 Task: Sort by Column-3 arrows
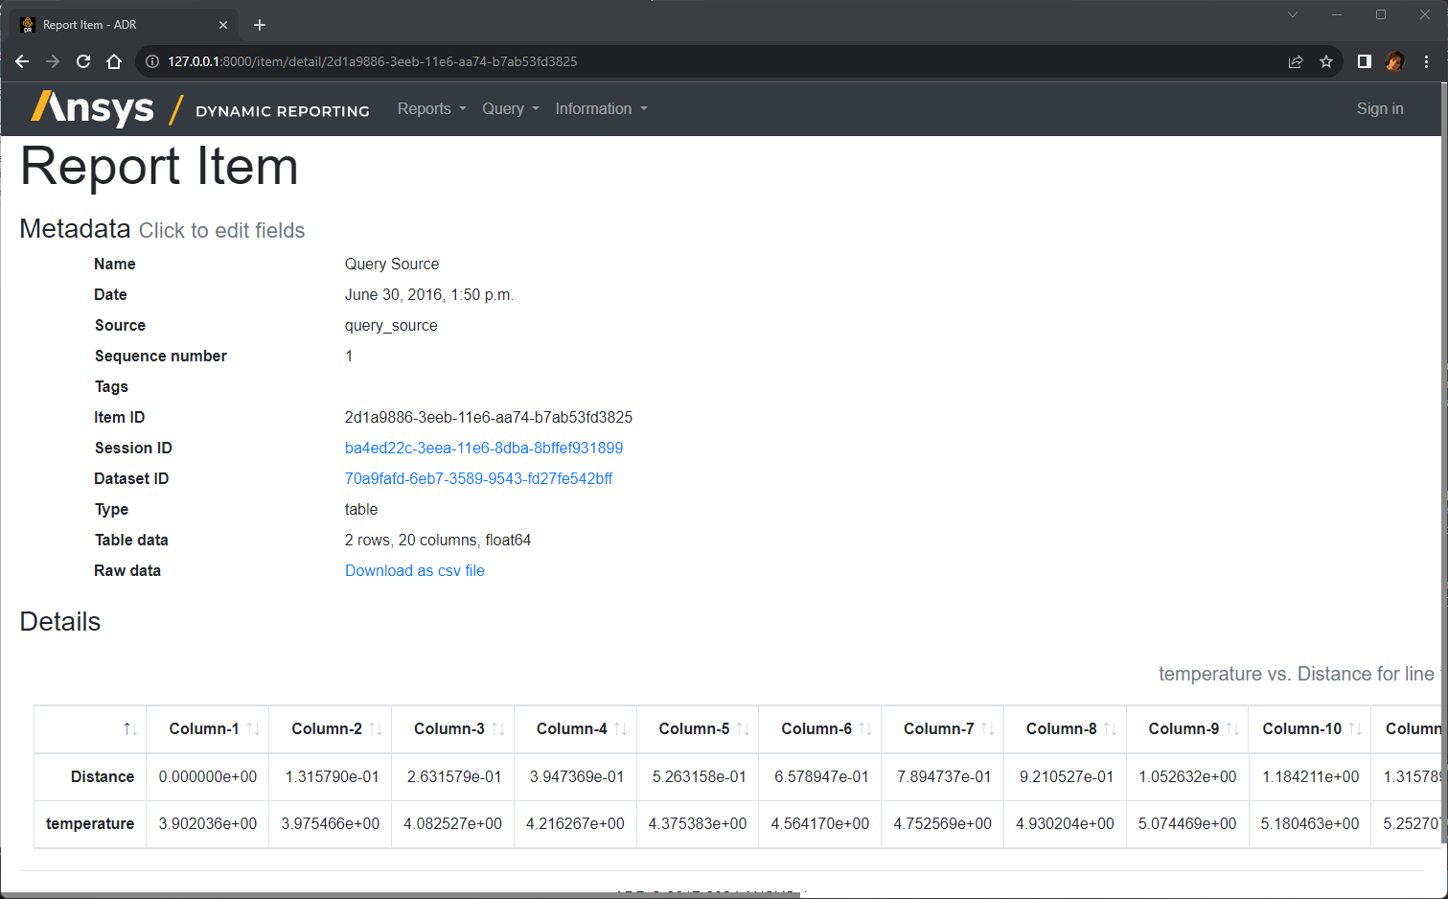[x=498, y=729]
